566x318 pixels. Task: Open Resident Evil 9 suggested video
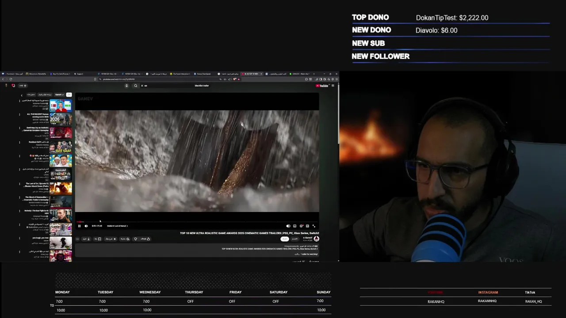point(61,147)
